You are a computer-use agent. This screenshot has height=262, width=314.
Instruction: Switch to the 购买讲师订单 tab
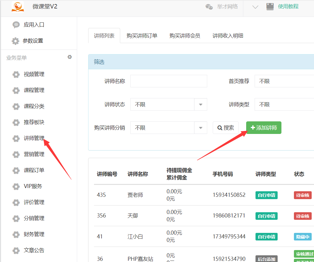142,36
